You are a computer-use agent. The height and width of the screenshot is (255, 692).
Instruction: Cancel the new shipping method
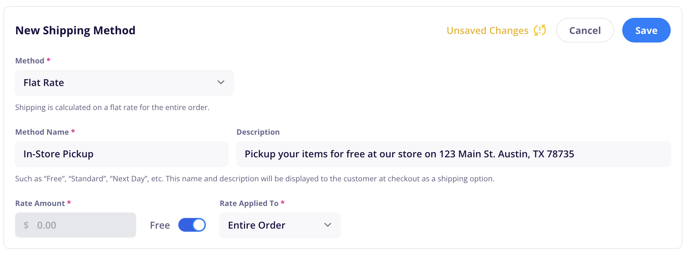point(585,30)
